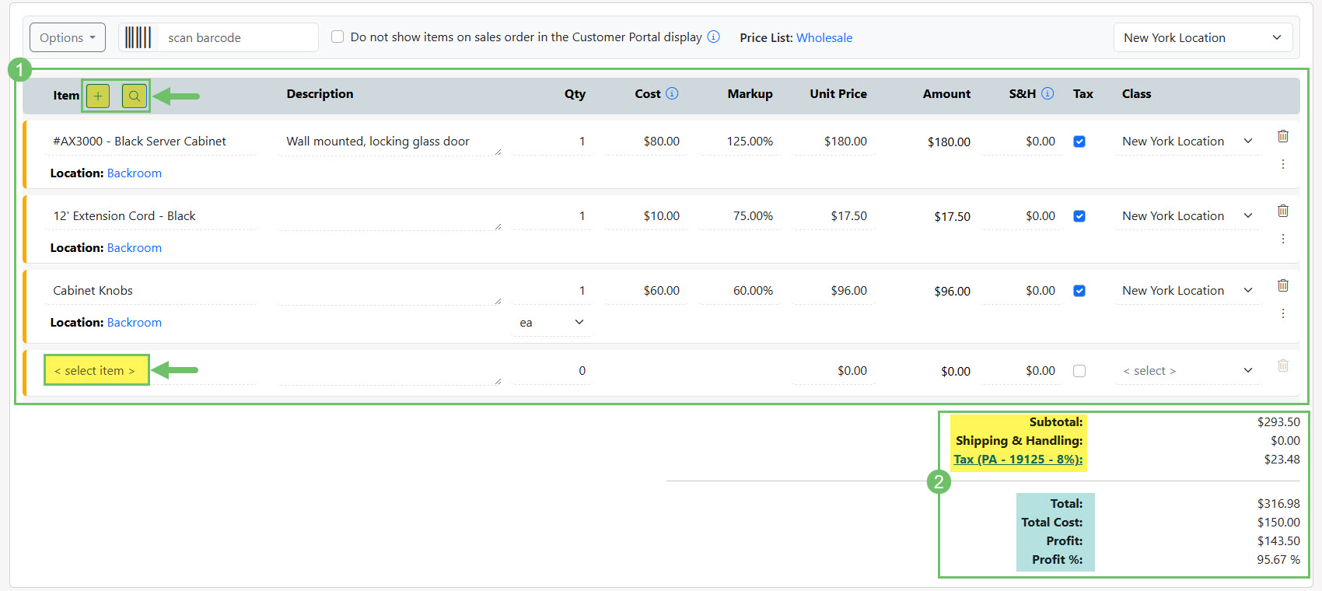Click the Tax (PA - 19125 - 8%) link

pos(1018,459)
